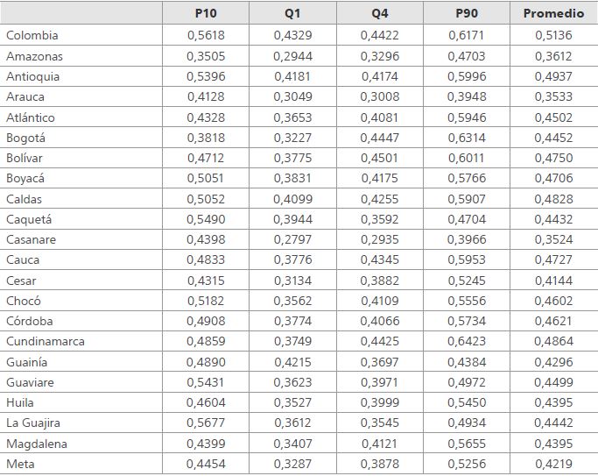The width and height of the screenshot is (598, 476).
Task: Select the Colombia row label
Action: 32,35
